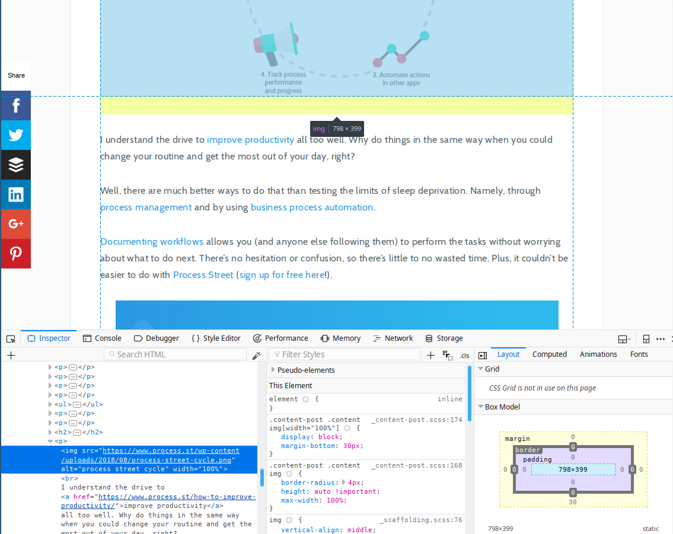673x534 pixels.
Task: Open the devtools more options menu
Action: tap(661, 339)
